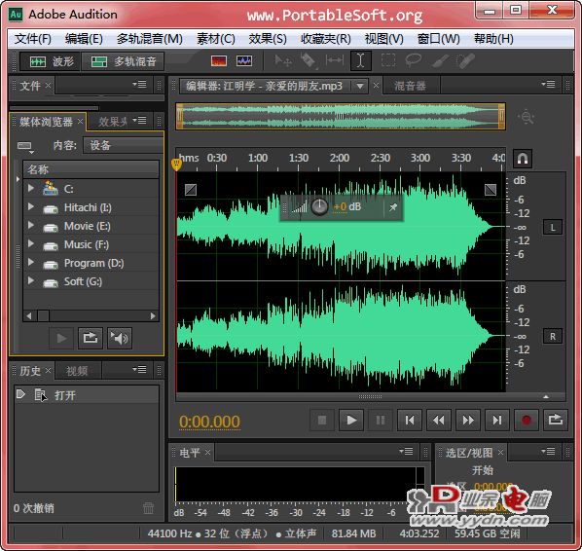Pin the heads-up volume display
Screen dimensions: 582x551
(393, 207)
